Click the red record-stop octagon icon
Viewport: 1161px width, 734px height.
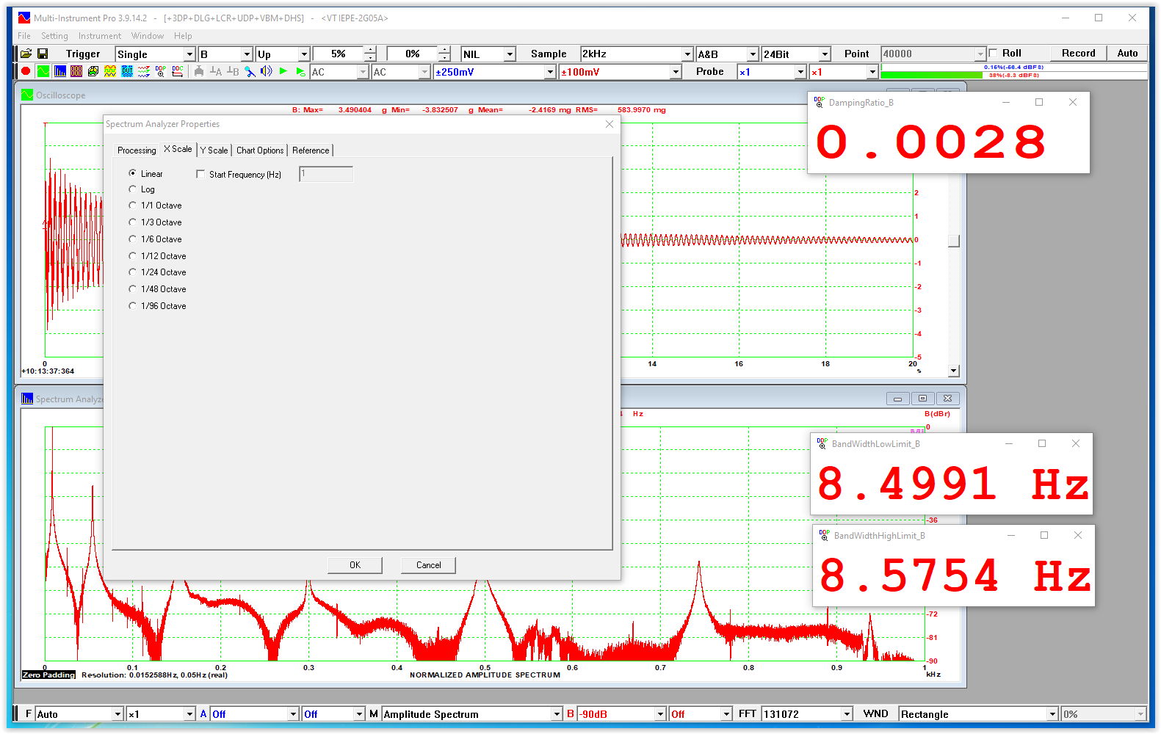(x=26, y=71)
